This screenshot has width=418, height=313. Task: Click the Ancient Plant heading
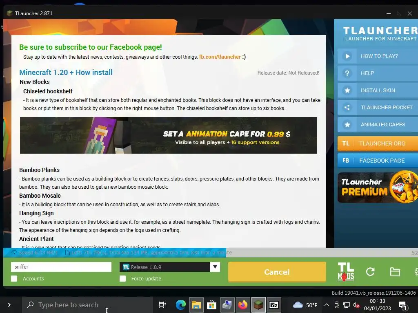pos(36,239)
